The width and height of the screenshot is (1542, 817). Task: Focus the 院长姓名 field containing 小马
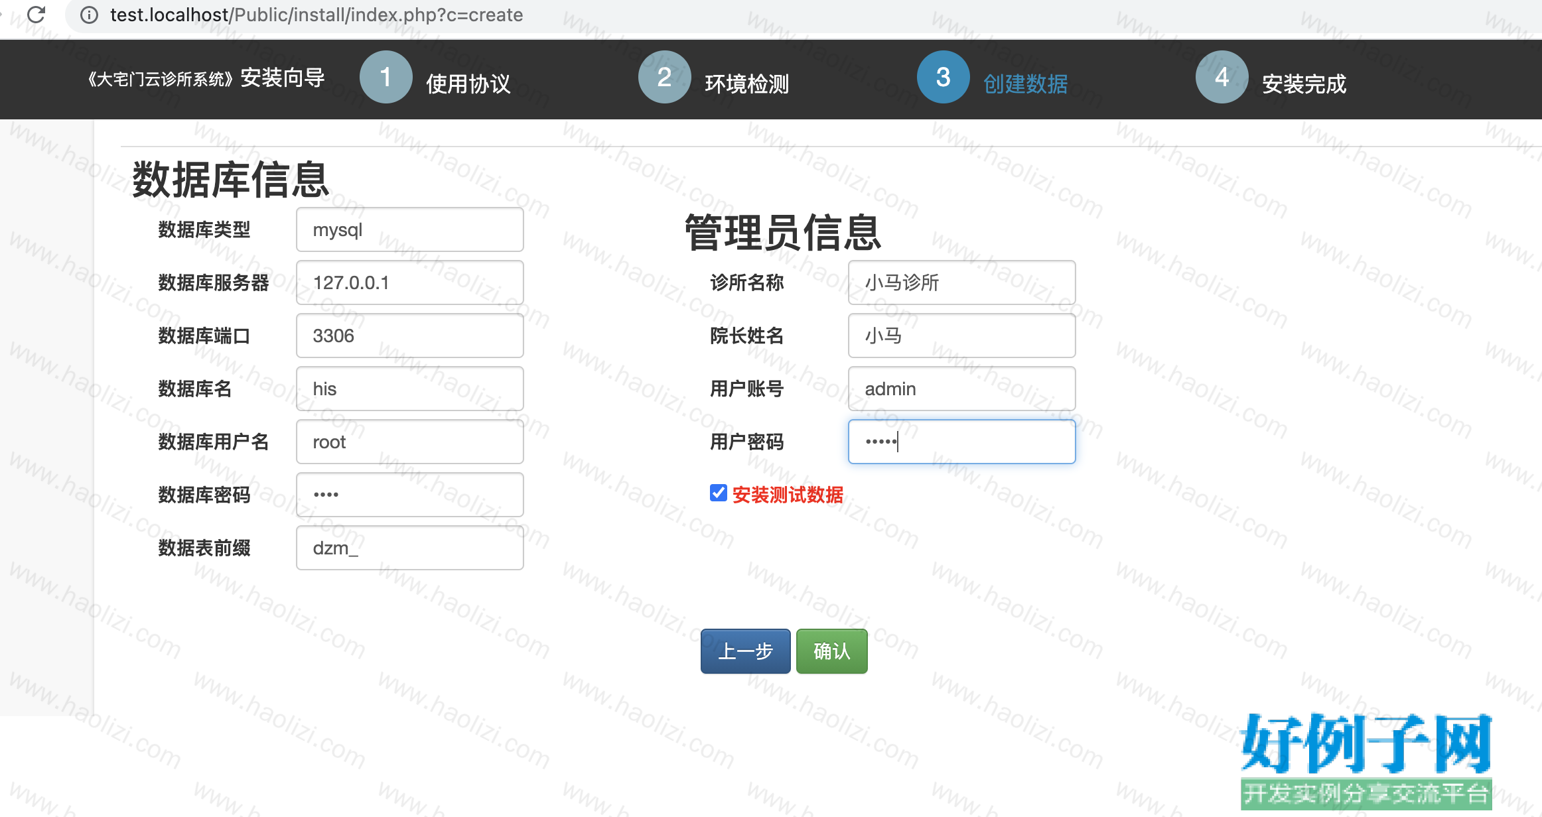click(962, 336)
